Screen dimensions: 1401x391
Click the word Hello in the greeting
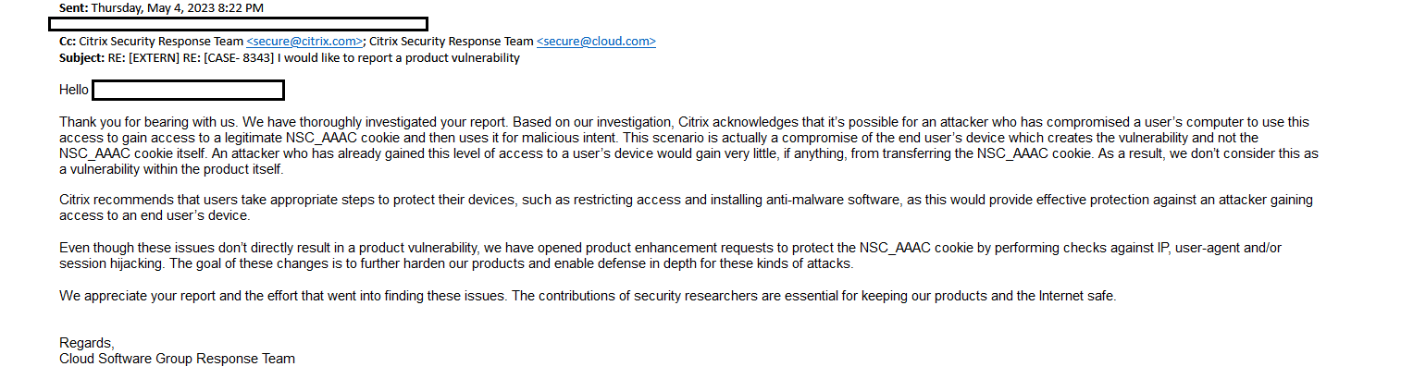pos(74,90)
